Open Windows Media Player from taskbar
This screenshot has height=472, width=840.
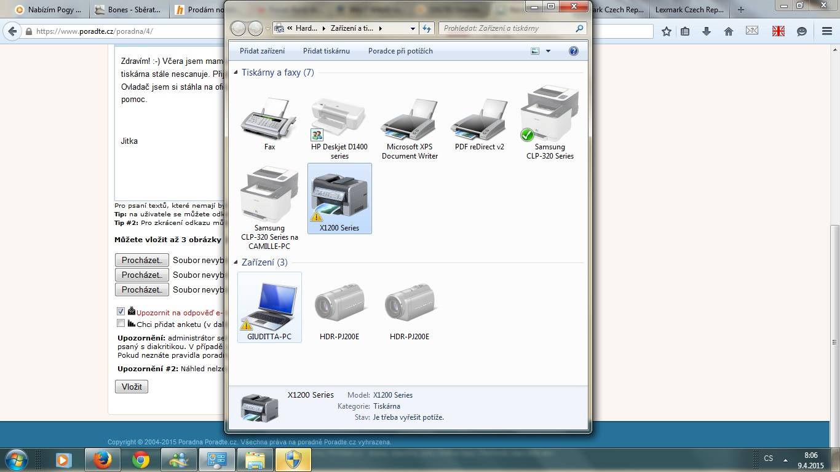click(63, 460)
